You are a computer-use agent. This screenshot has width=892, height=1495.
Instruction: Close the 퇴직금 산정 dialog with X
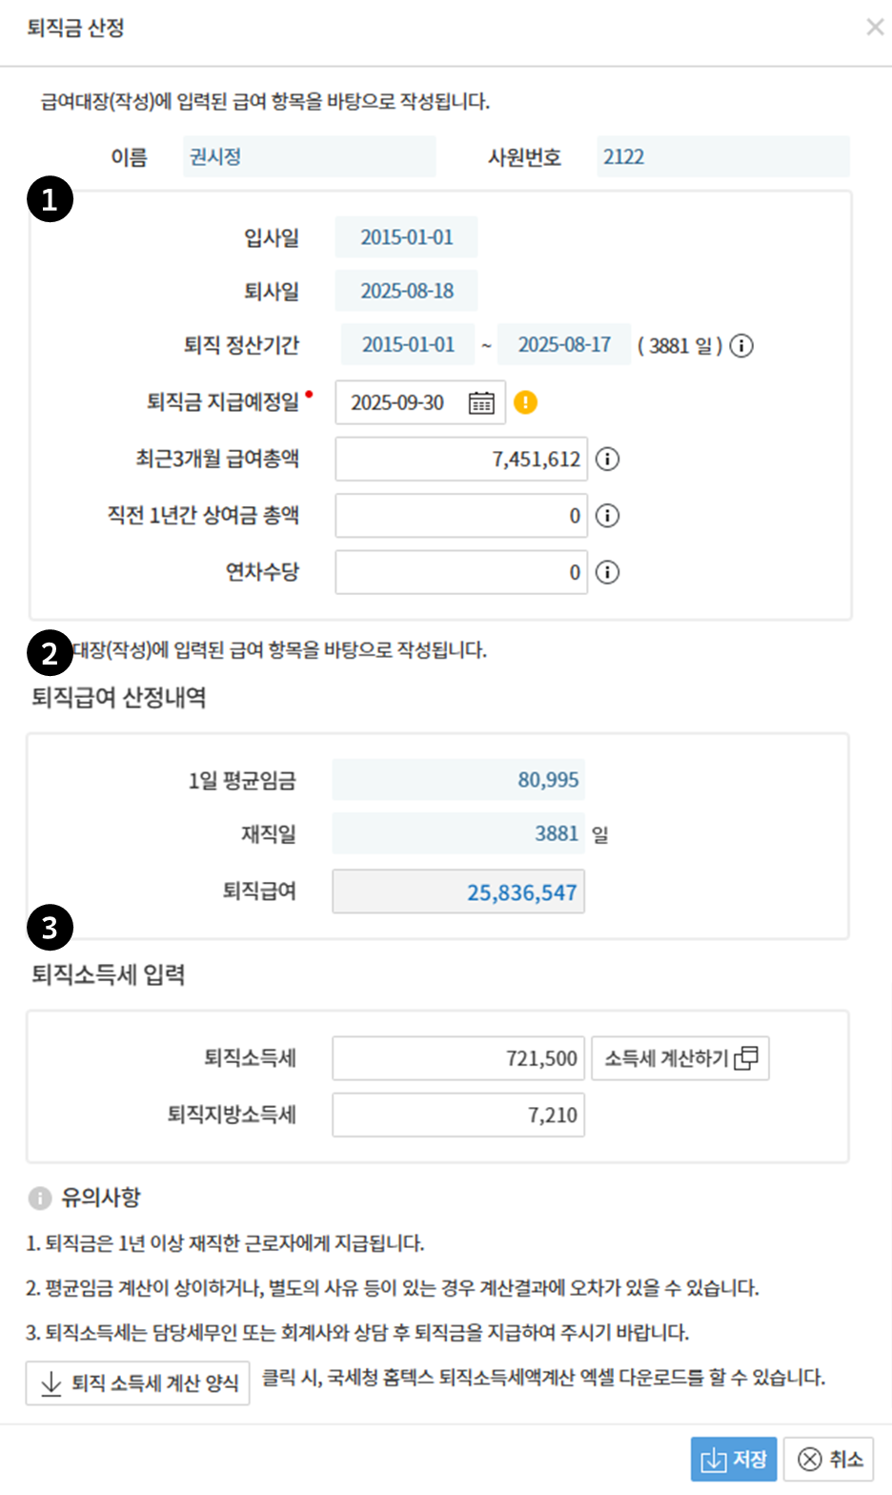coord(874,28)
